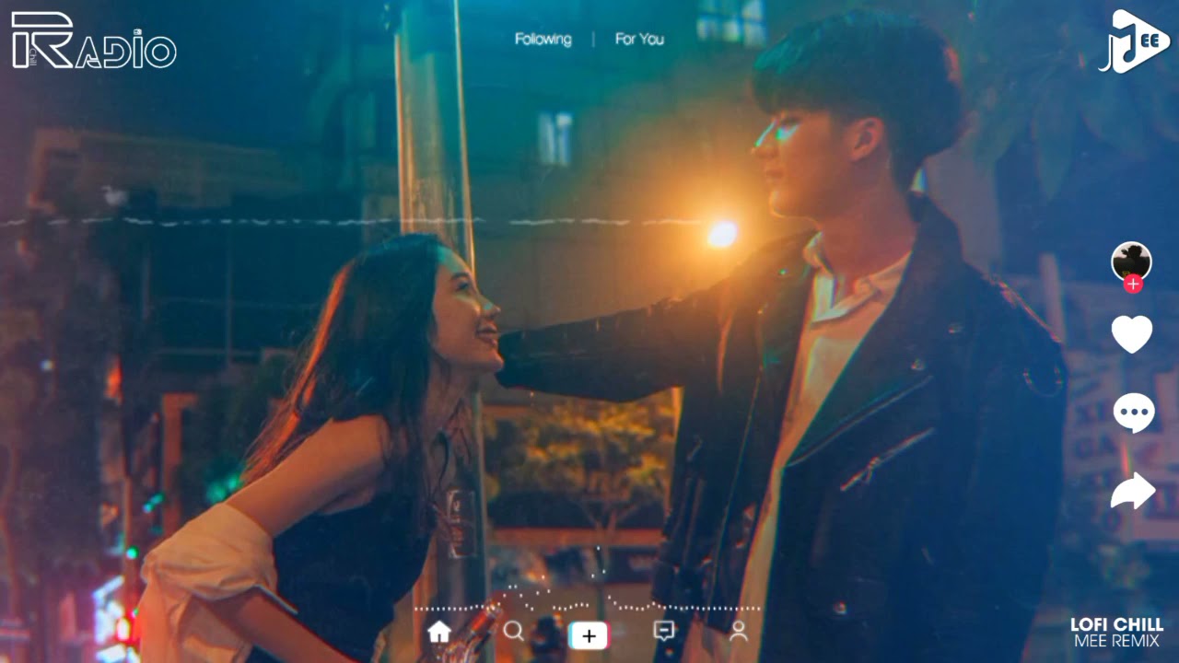Viewport: 1179px width, 663px height.
Task: Open the inbox message icon
Action: coord(663,631)
